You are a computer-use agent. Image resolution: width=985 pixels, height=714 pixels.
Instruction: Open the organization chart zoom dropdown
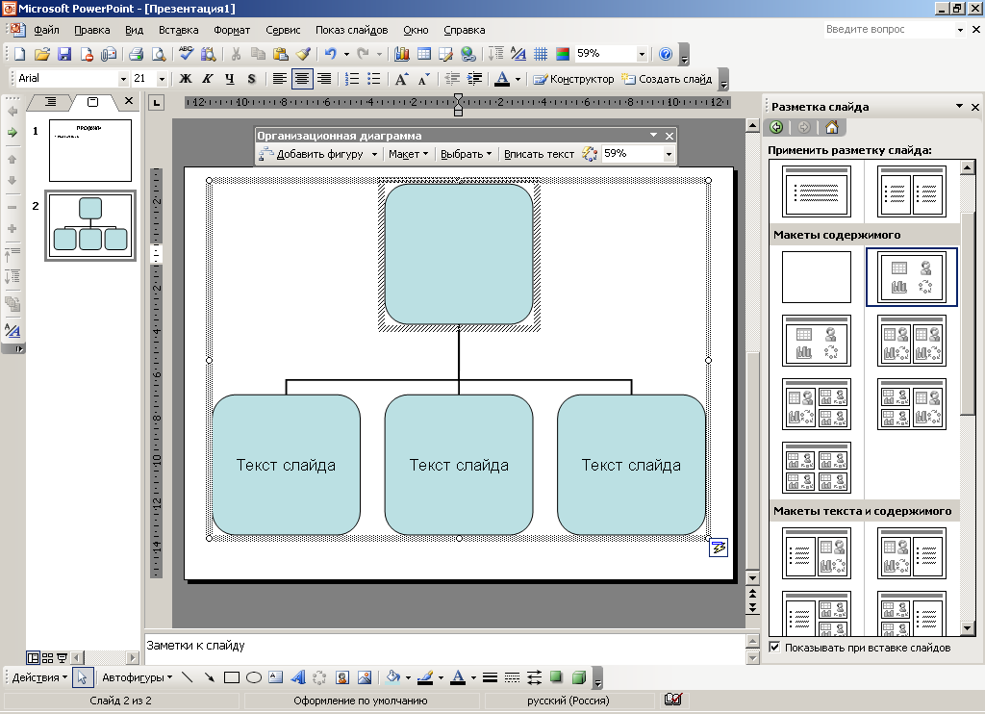coord(669,154)
